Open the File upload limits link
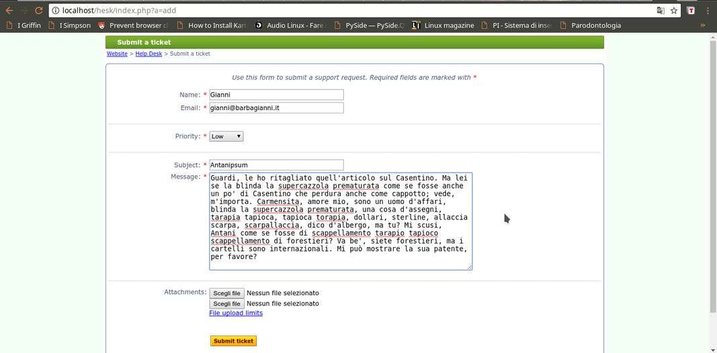 click(x=236, y=313)
